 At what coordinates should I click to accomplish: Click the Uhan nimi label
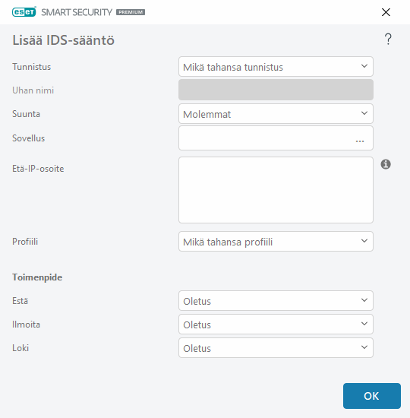(33, 90)
